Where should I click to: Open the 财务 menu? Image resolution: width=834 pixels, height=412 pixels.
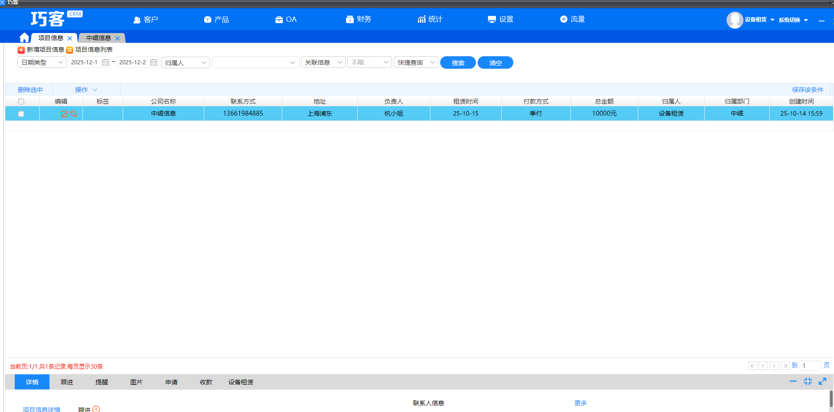coord(359,19)
